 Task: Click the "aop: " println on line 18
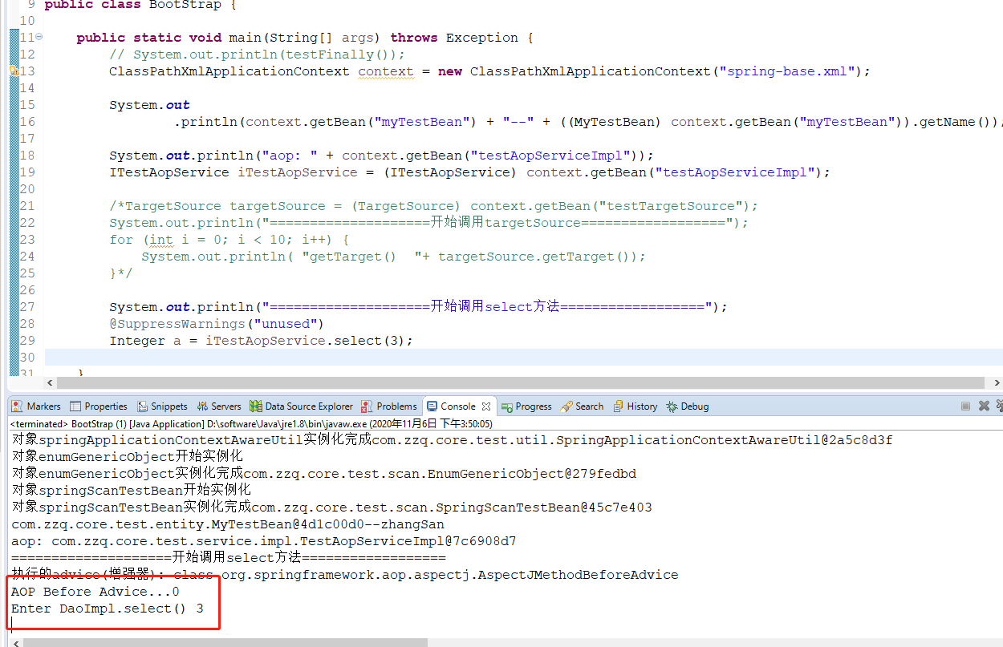coord(382,156)
